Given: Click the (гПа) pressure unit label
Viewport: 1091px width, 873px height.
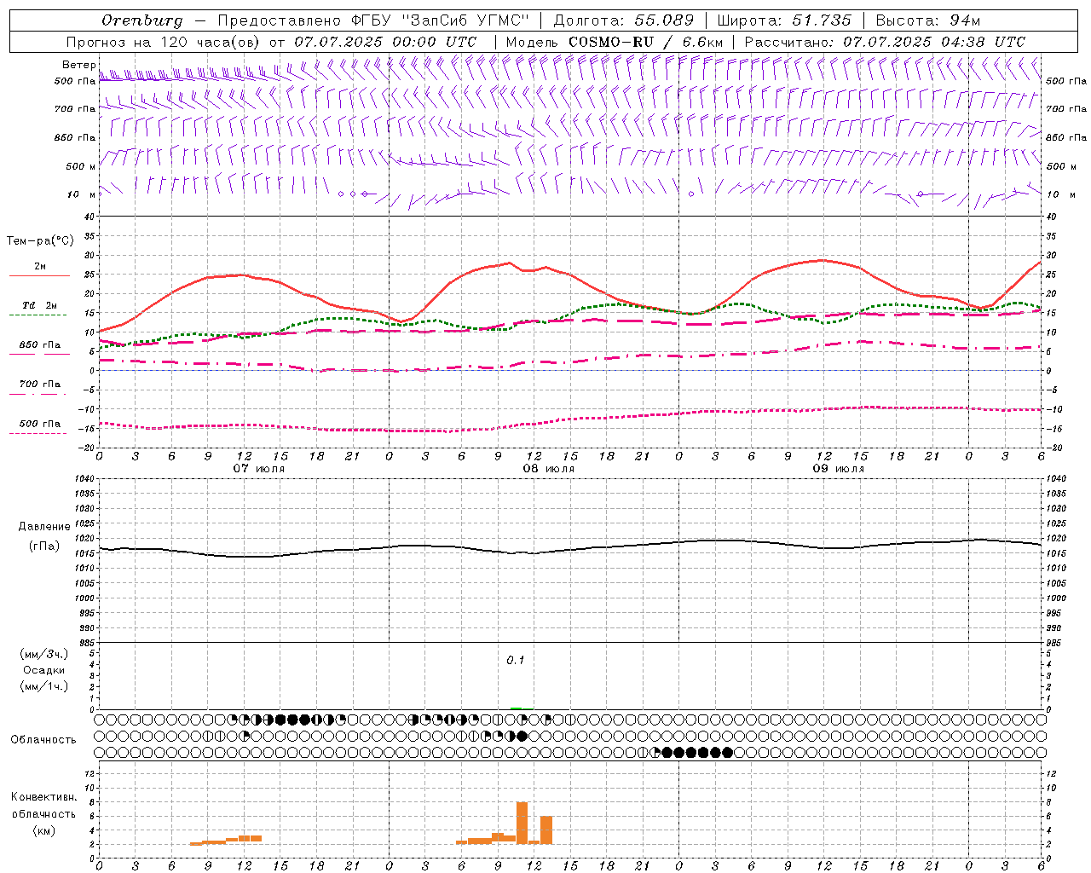Looking at the screenshot, I should tap(44, 546).
